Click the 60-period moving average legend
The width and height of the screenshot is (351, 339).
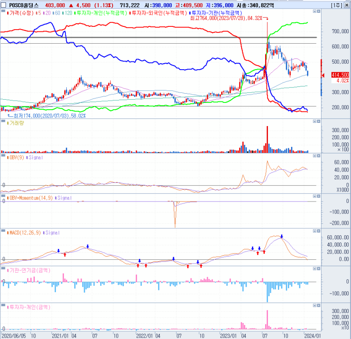click(x=57, y=13)
